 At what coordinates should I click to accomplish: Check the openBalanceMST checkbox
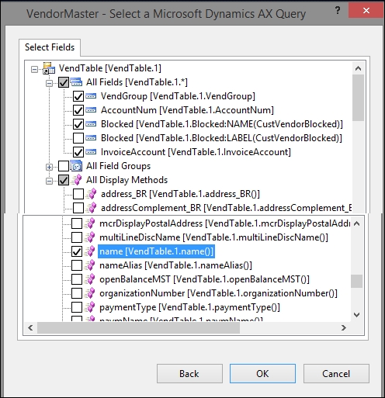77,279
